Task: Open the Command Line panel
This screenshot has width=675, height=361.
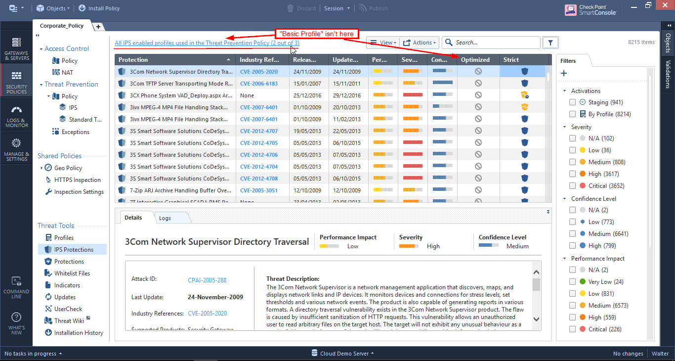Action: (x=16, y=287)
